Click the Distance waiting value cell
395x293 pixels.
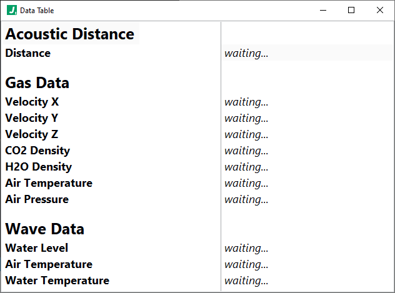tap(307, 52)
